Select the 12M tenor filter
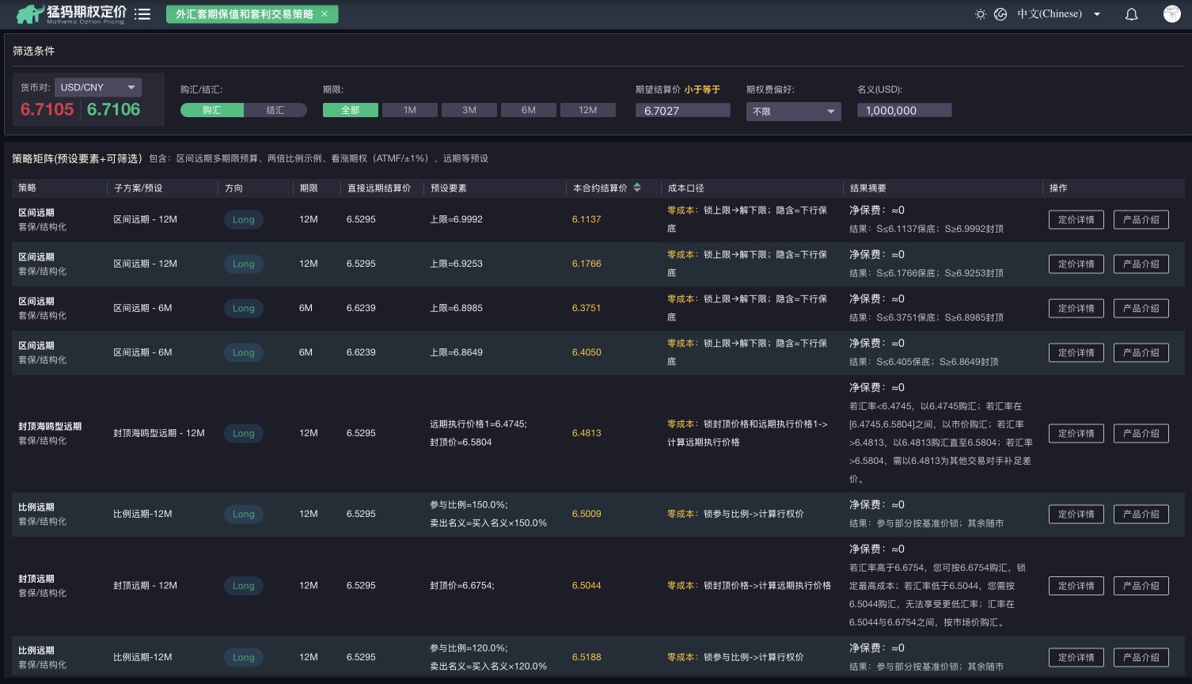The width and height of the screenshot is (1192, 684). (588, 110)
